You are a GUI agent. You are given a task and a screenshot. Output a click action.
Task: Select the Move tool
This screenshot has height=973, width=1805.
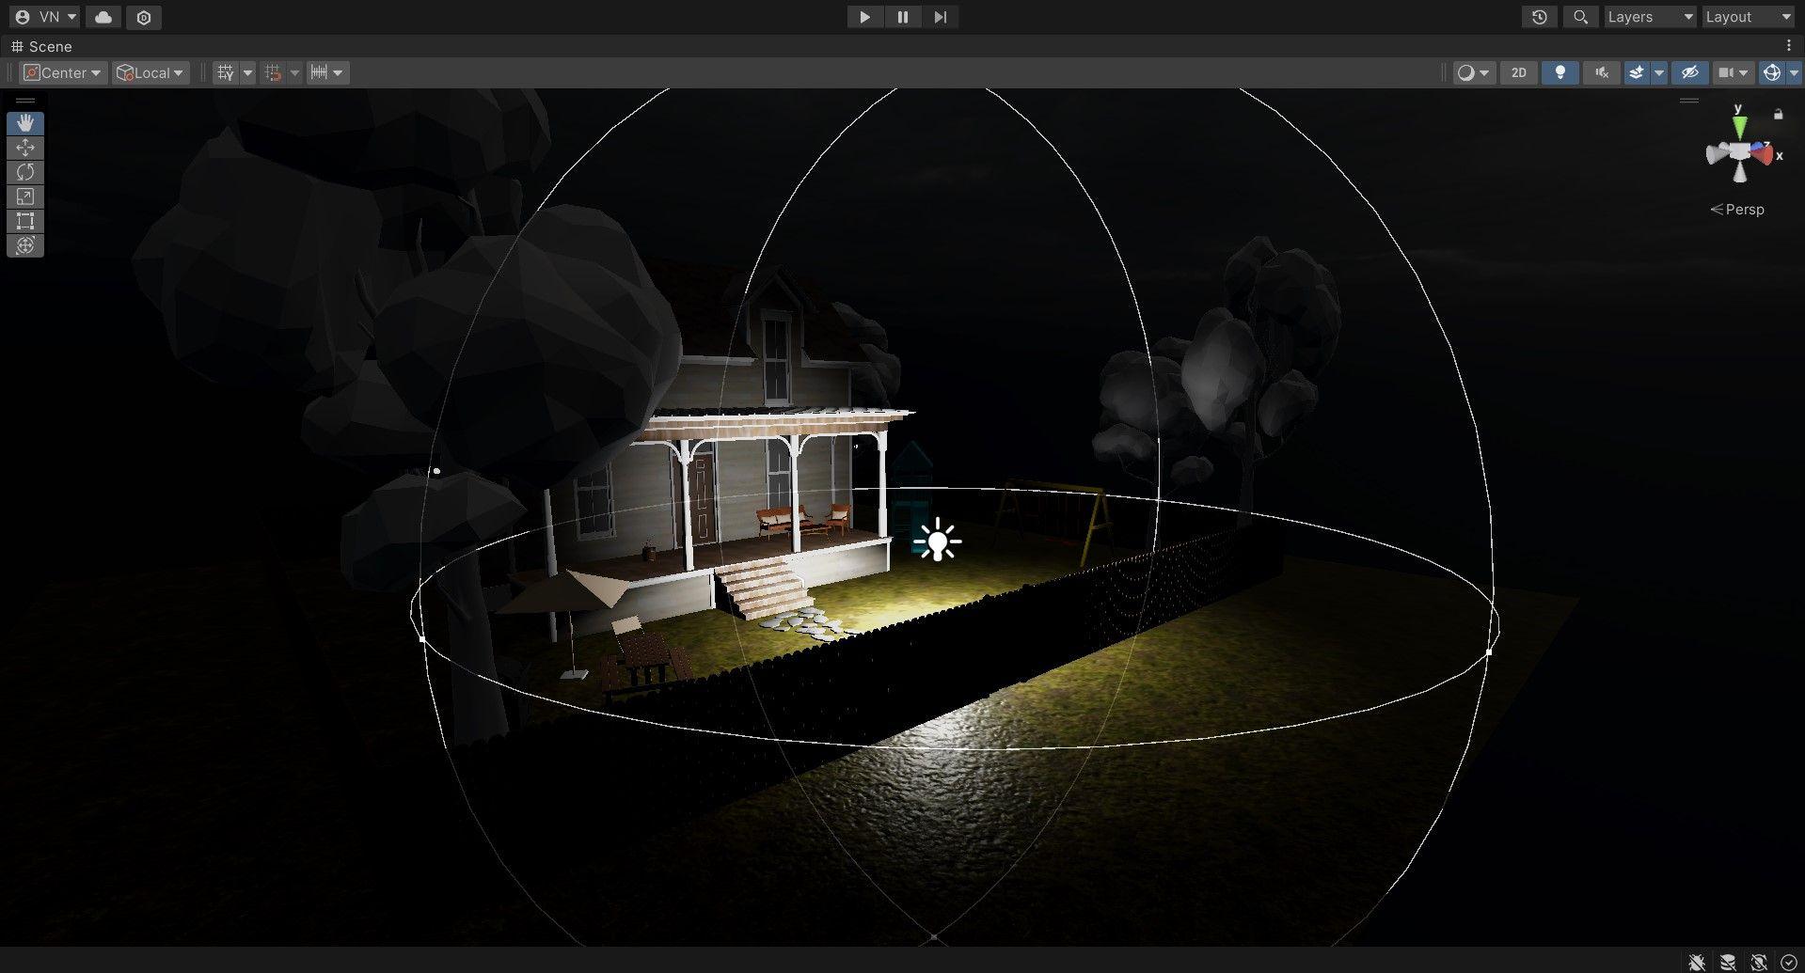point(25,147)
